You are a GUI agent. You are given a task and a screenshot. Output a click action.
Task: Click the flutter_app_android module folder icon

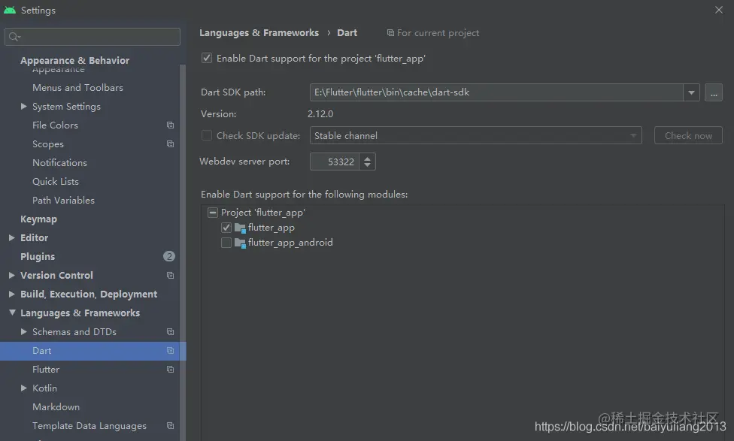tap(240, 243)
